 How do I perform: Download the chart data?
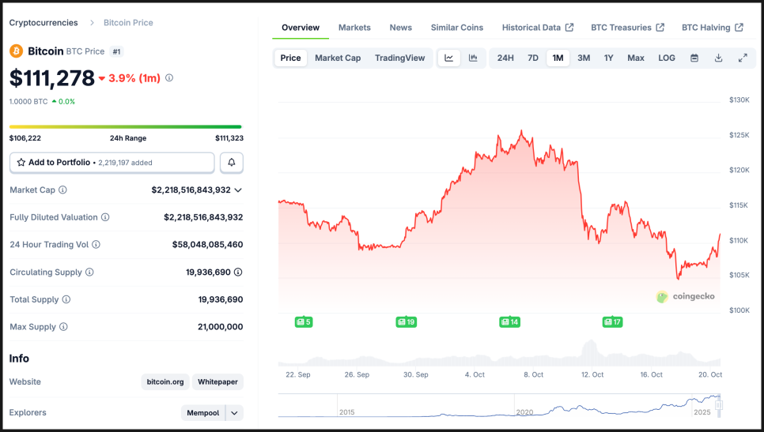[x=718, y=58]
